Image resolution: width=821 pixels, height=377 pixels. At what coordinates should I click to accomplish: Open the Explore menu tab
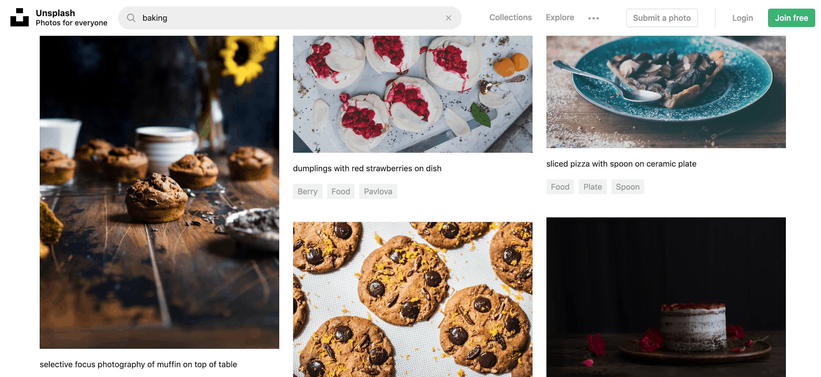click(560, 17)
